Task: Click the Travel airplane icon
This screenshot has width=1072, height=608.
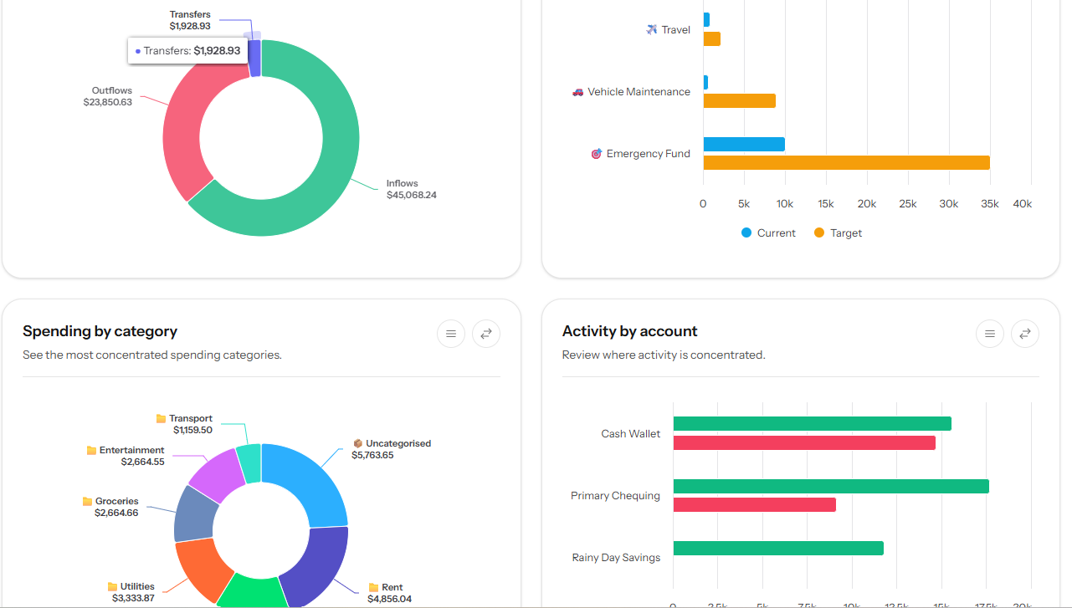Action: 652,30
